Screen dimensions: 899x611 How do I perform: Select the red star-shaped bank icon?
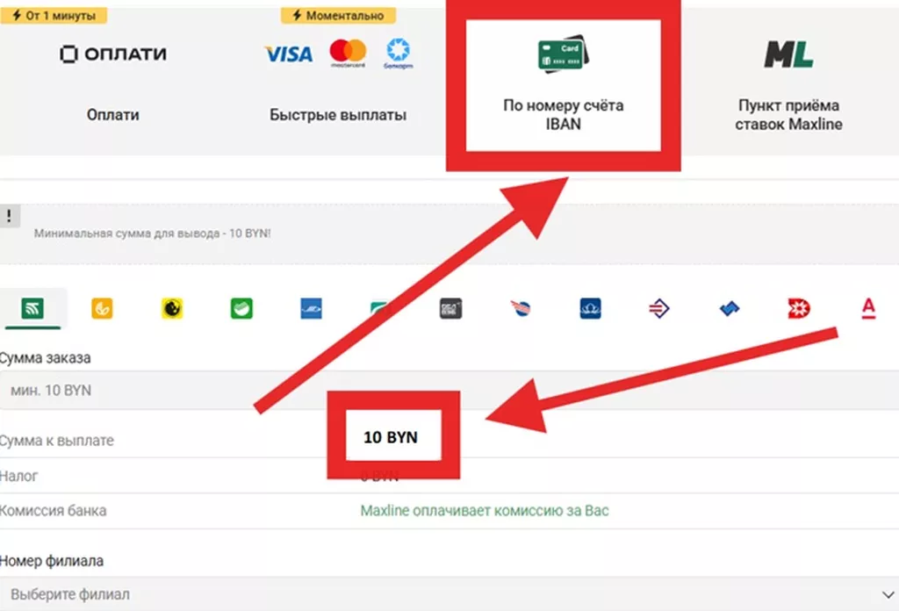click(x=799, y=308)
